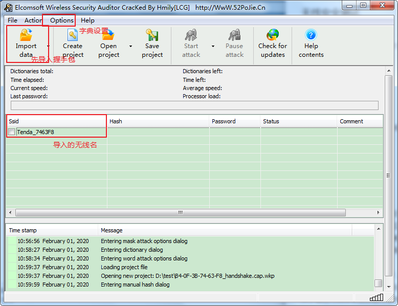The height and width of the screenshot is (306, 398).
Task: Click the Message column header in log
Action: click(225, 230)
